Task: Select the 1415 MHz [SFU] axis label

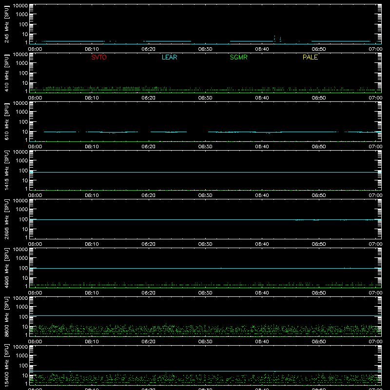Action: (x=6, y=170)
